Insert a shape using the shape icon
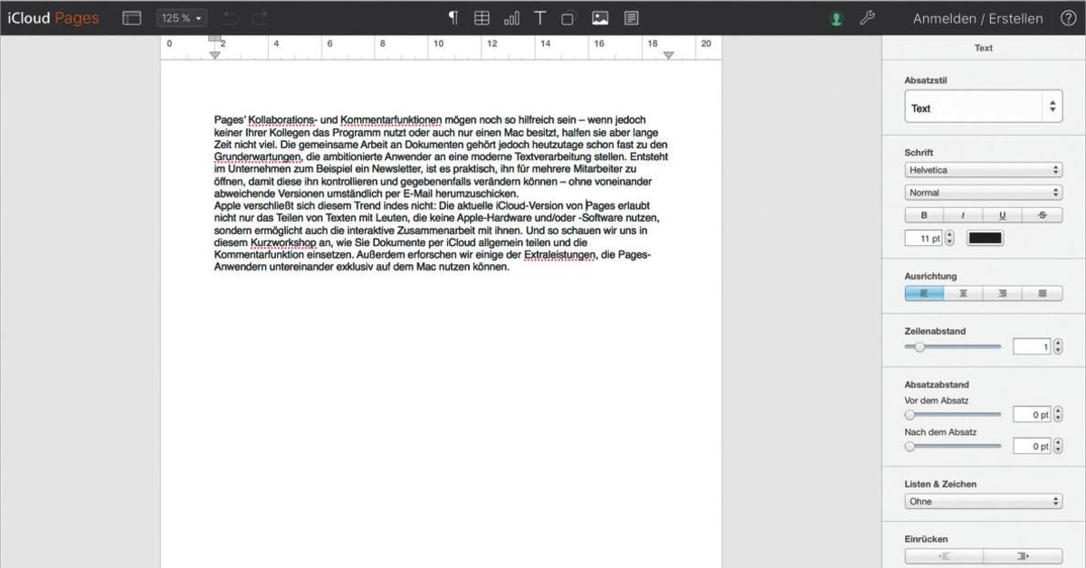 point(568,18)
